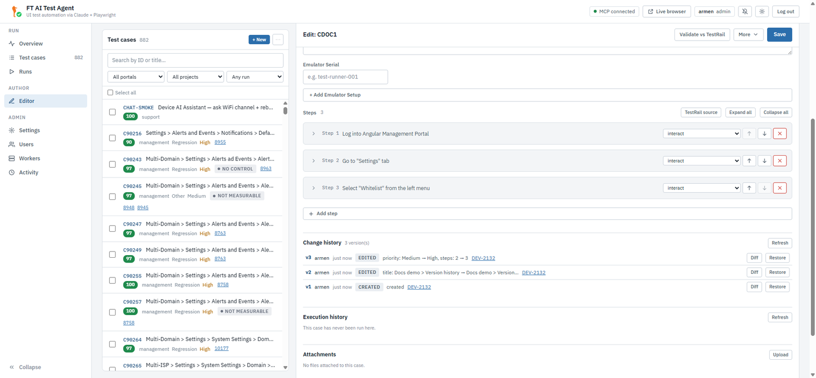Check the CHAT-SMOKE test case checkbox
The height and width of the screenshot is (378, 816).
tap(112, 112)
